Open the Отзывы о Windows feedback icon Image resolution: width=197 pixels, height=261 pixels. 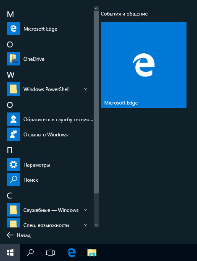click(13, 134)
